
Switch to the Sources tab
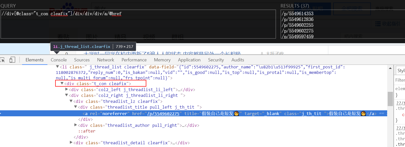(x=82, y=60)
